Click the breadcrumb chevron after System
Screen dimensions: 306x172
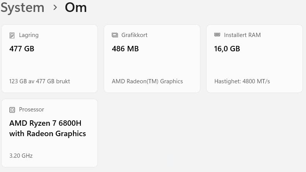click(x=55, y=7)
